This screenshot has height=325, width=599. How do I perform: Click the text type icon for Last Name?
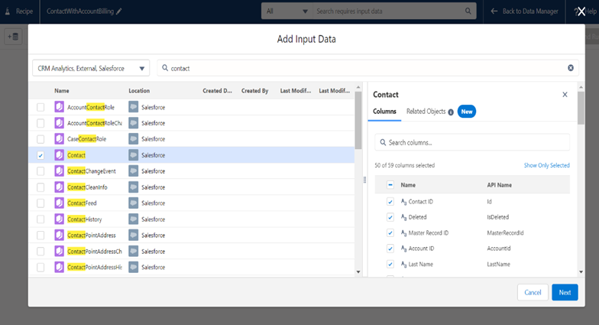point(403,265)
